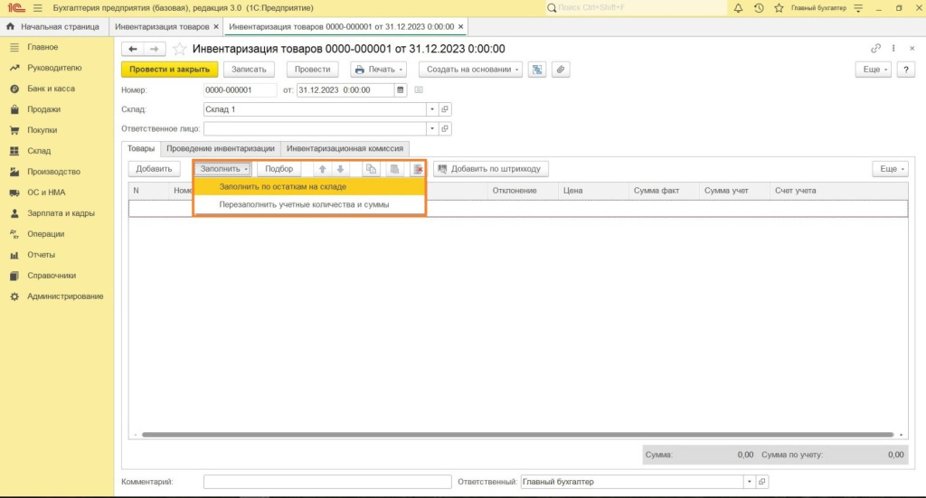Open Создать на основании dropdown
926x498 pixels.
[470, 69]
